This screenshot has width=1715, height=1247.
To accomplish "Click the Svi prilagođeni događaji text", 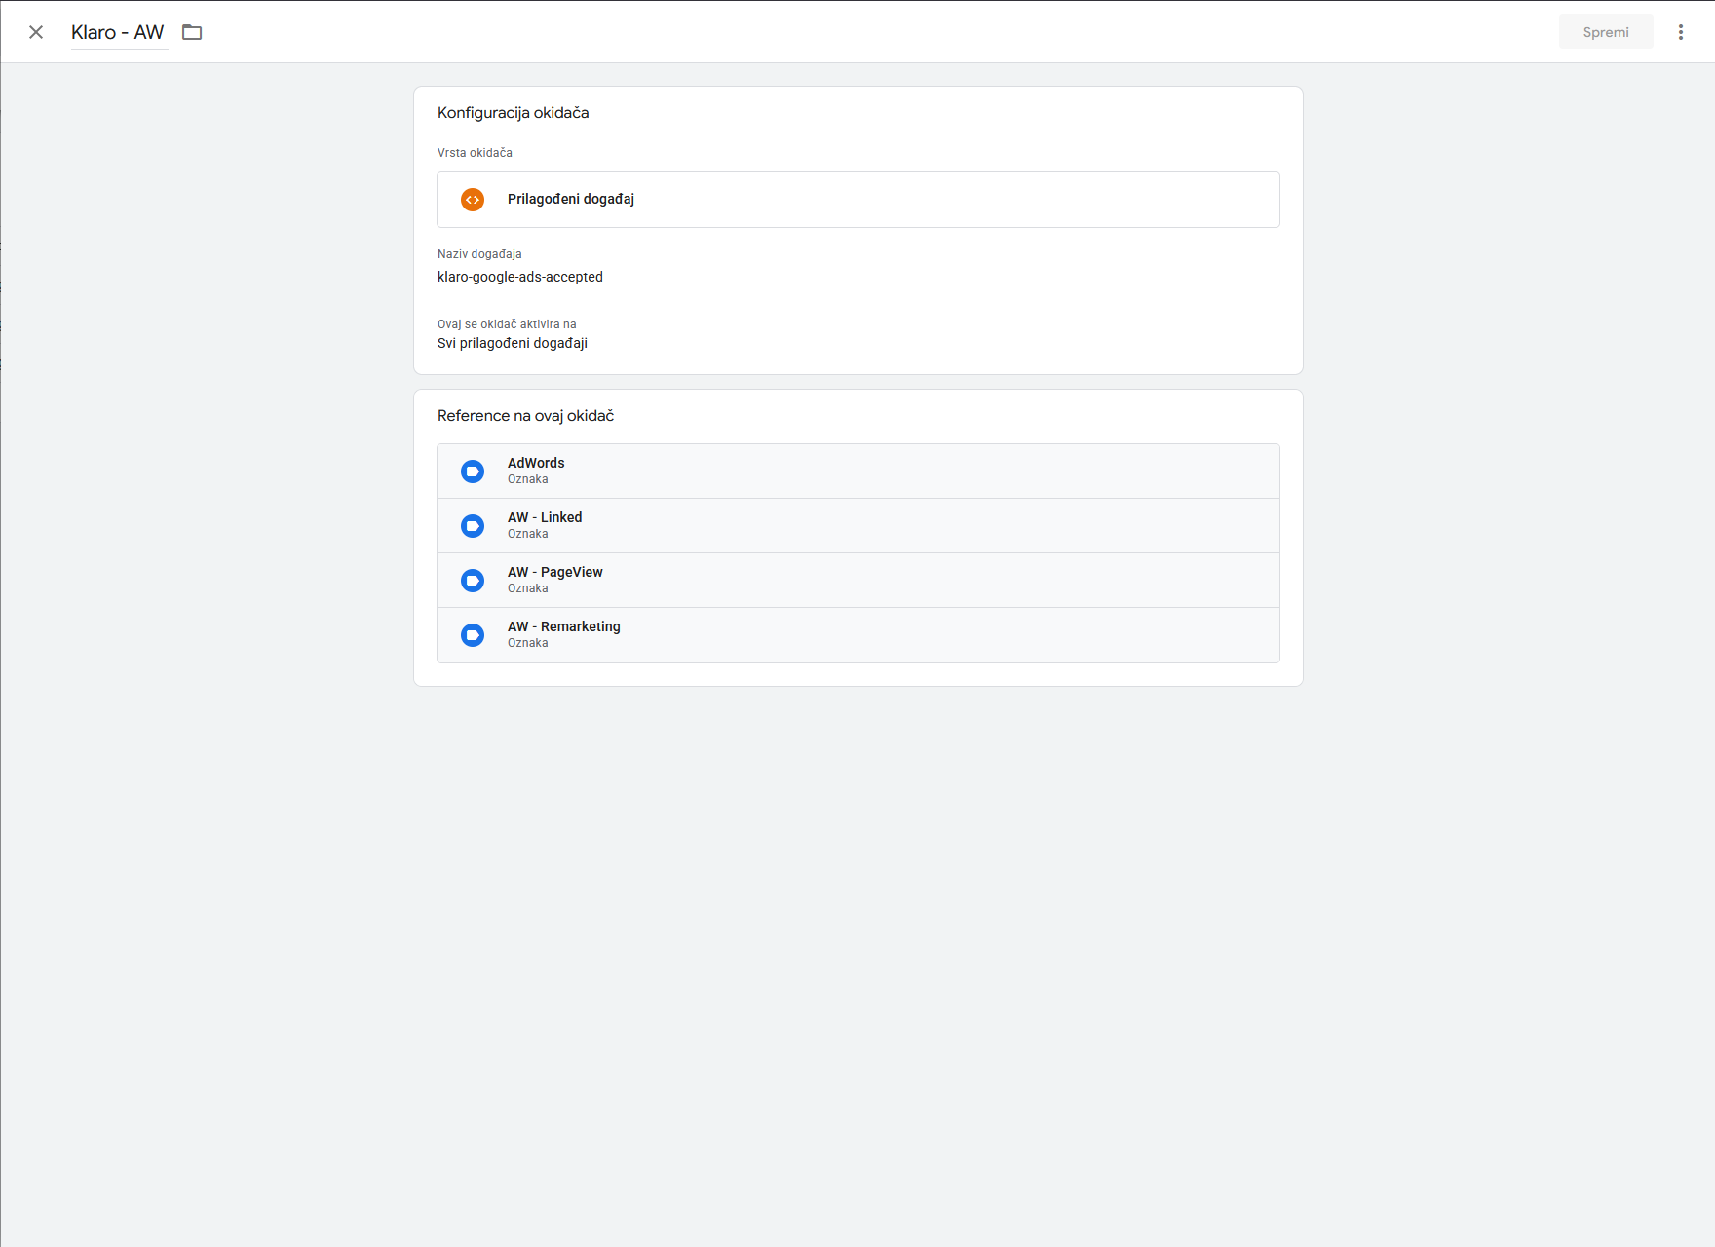I will (513, 343).
